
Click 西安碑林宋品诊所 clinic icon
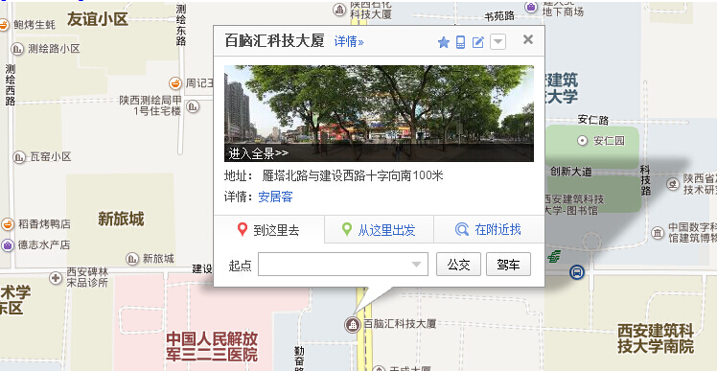click(56, 277)
